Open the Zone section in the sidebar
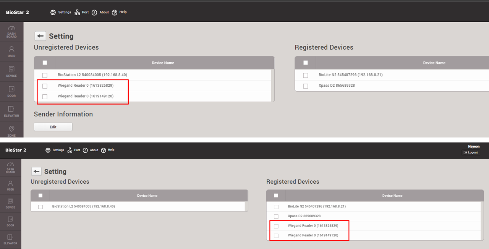The image size is (489, 249). pos(11,130)
